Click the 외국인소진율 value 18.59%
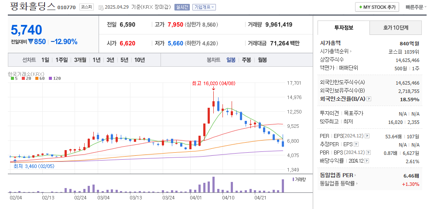The image size is (441, 209). [410, 99]
